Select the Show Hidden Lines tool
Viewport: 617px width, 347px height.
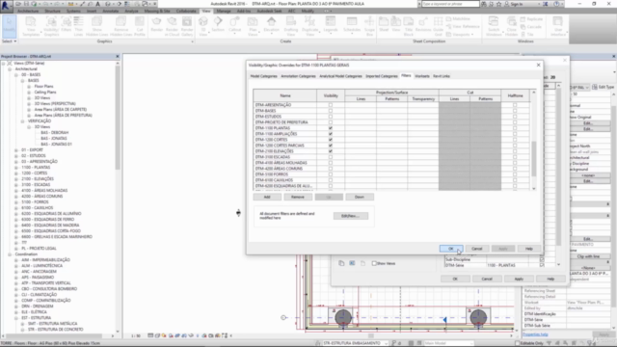click(x=96, y=26)
